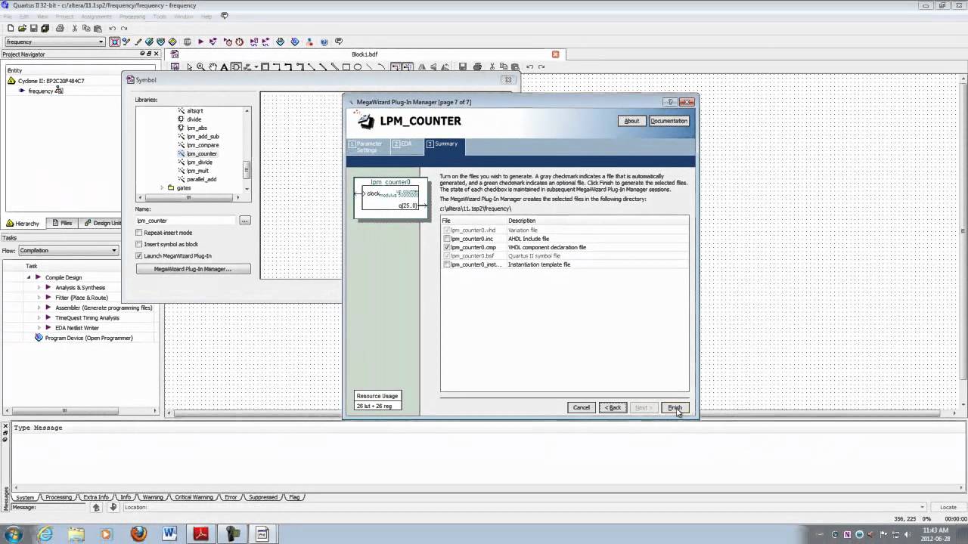Click the Save icon in the main toolbar
The width and height of the screenshot is (968, 544).
34,29
